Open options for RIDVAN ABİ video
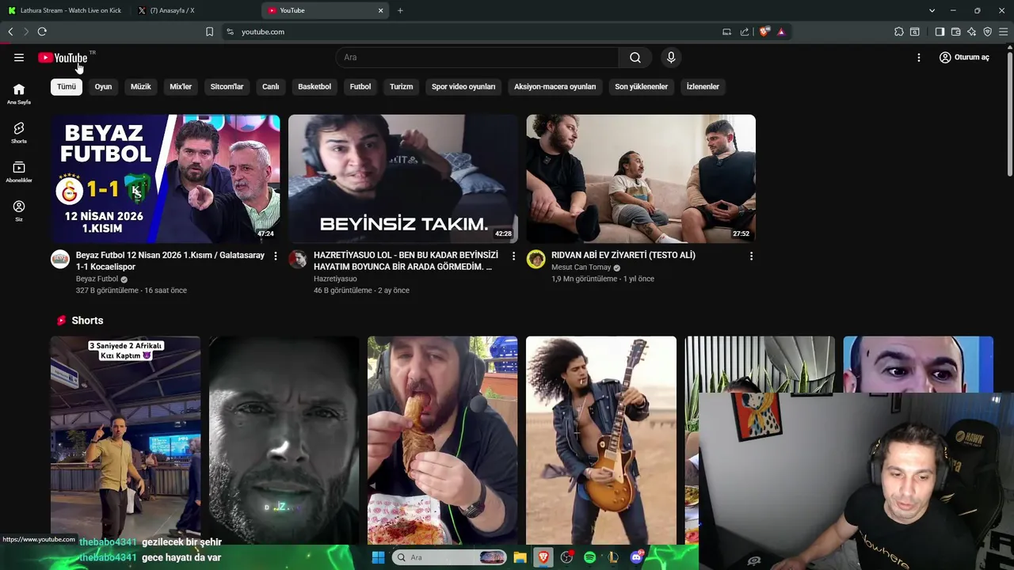Viewport: 1014px width, 570px height. (751, 256)
